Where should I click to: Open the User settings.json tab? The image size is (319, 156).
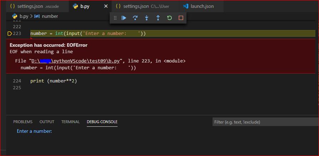point(145,6)
